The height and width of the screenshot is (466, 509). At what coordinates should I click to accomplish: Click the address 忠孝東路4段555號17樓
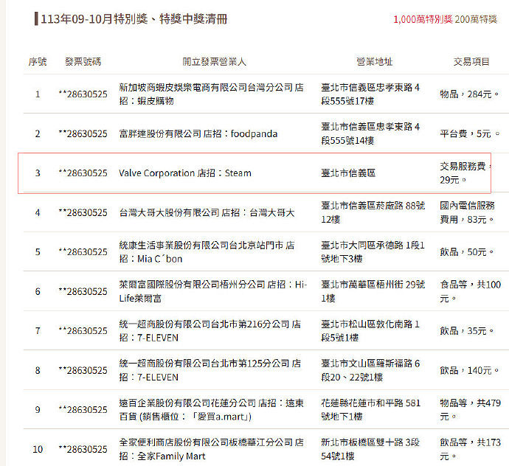[370, 94]
